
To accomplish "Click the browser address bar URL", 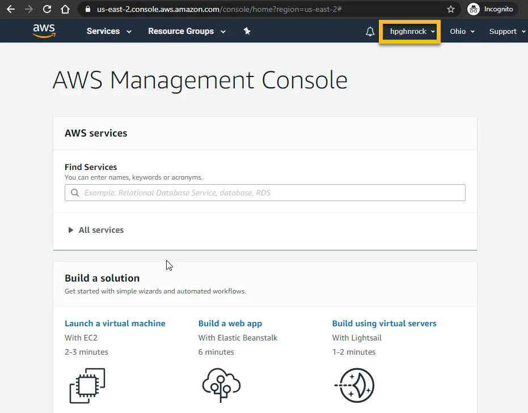I will pyautogui.click(x=219, y=9).
